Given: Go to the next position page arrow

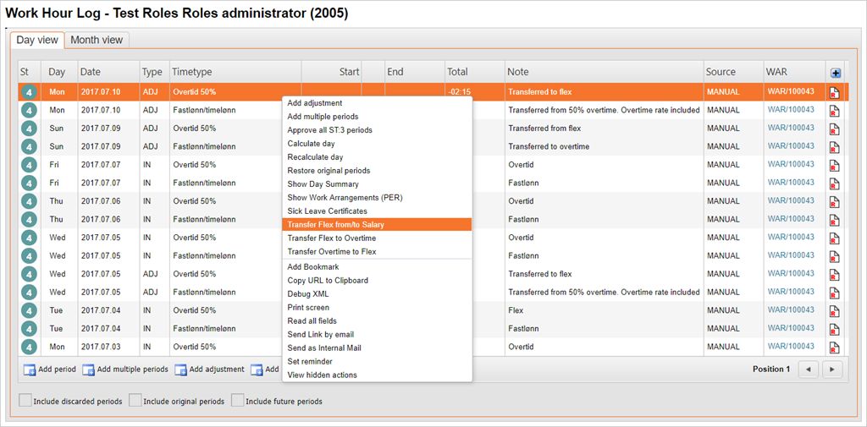Looking at the screenshot, I should tap(832, 370).
